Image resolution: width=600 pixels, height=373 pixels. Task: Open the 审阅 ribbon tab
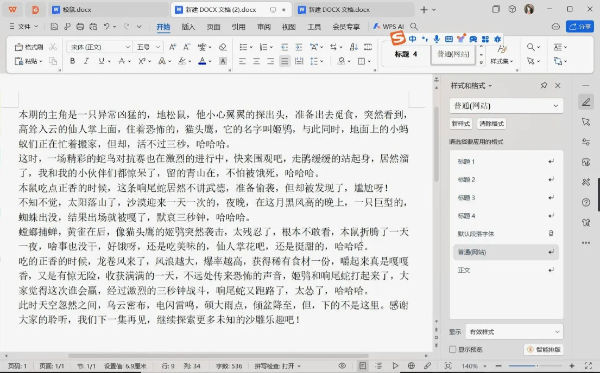coord(264,27)
